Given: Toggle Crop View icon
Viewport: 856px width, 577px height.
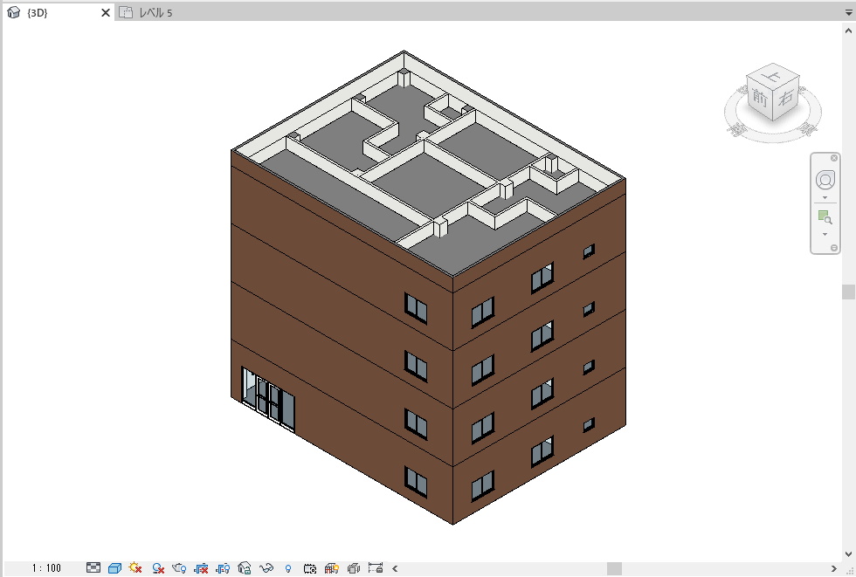Looking at the screenshot, I should 201,568.
